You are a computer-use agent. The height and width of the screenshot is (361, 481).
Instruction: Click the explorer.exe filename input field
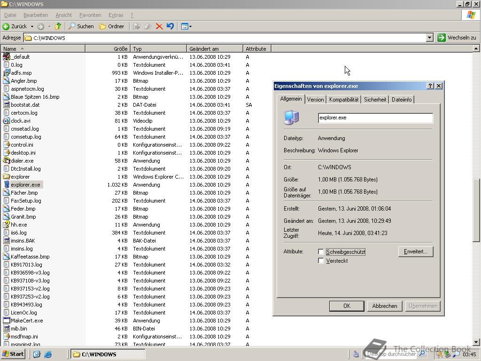point(375,118)
